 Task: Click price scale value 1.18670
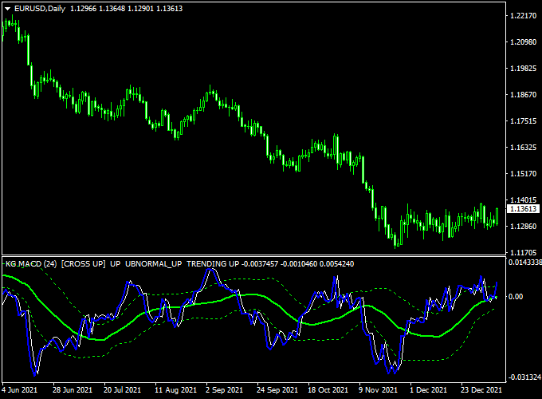tap(524, 94)
